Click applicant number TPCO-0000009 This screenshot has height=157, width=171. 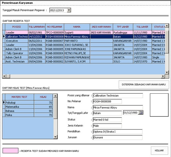click(55, 32)
